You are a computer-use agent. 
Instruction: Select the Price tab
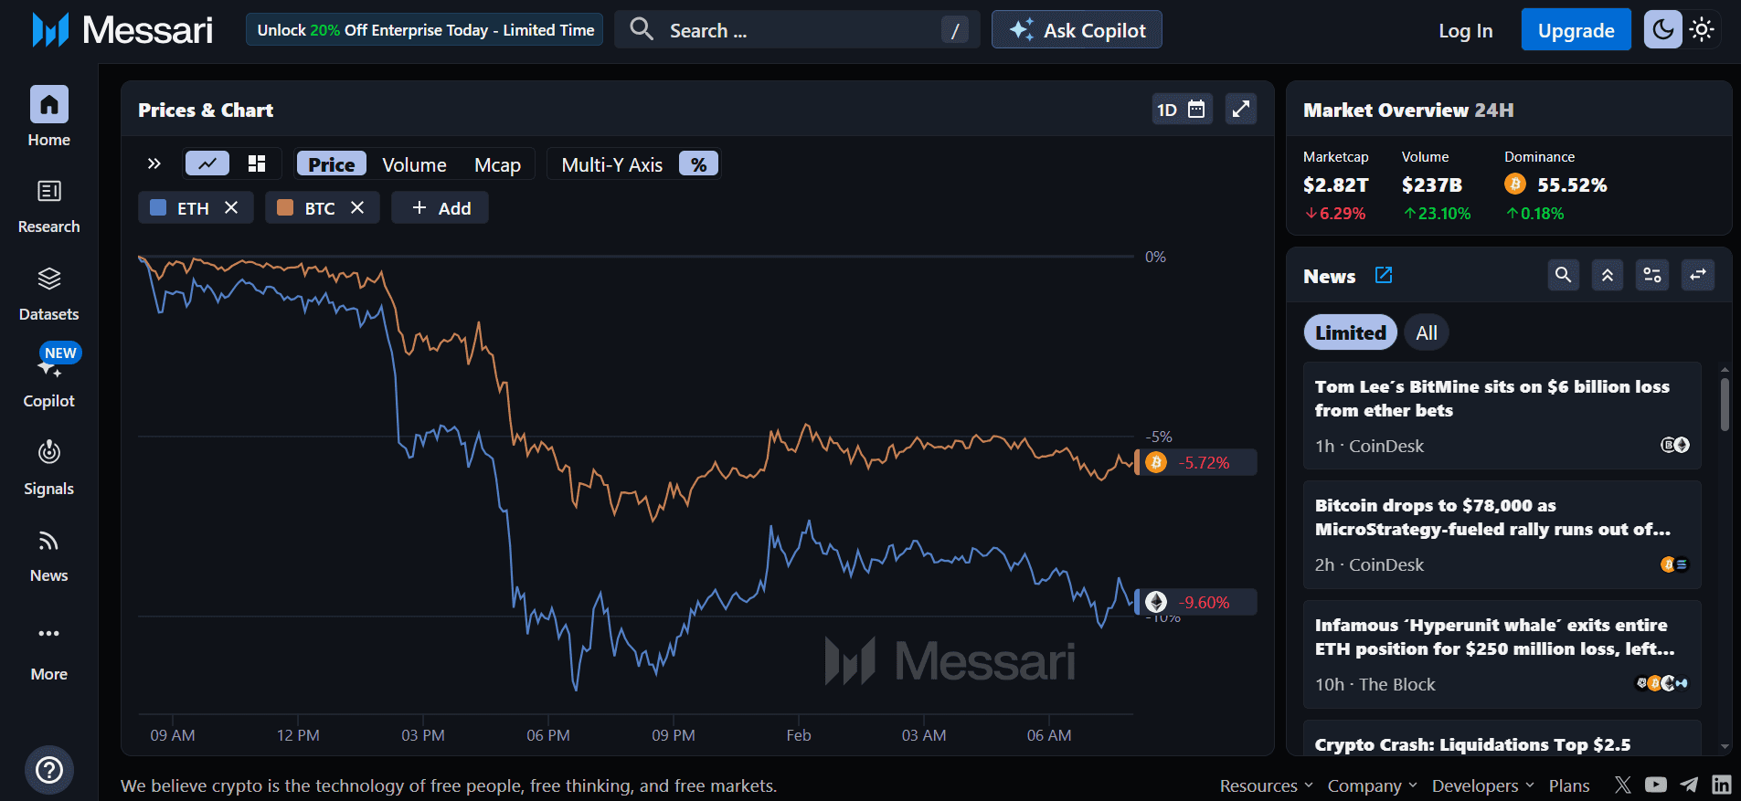pos(332,164)
